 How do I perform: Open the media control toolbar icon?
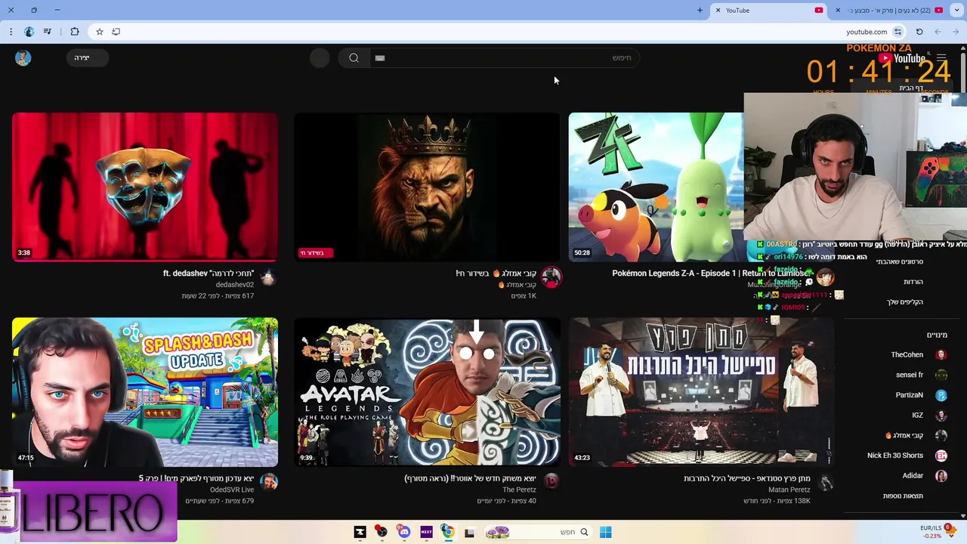coord(48,32)
